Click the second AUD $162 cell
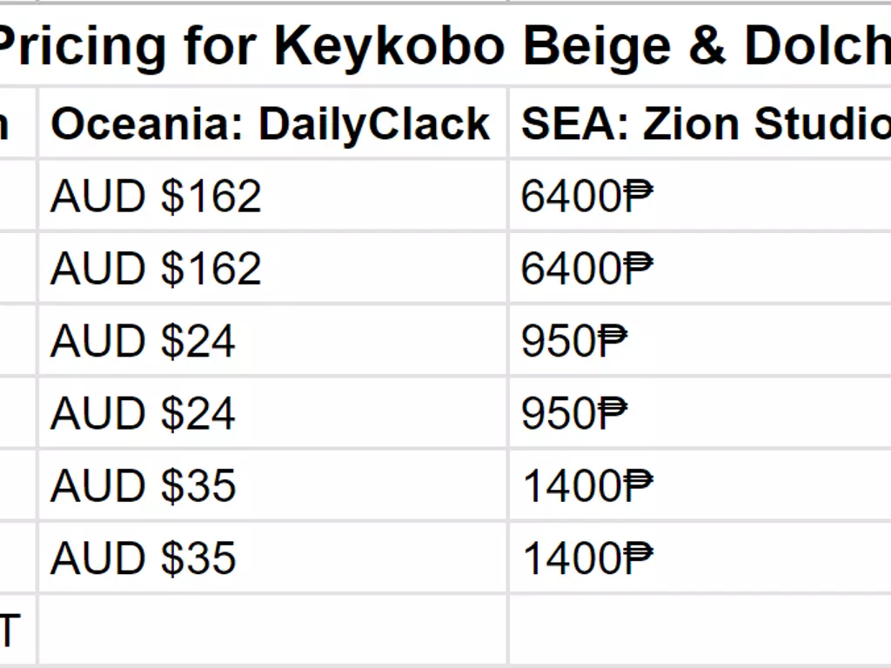The image size is (891, 668). coord(271,268)
